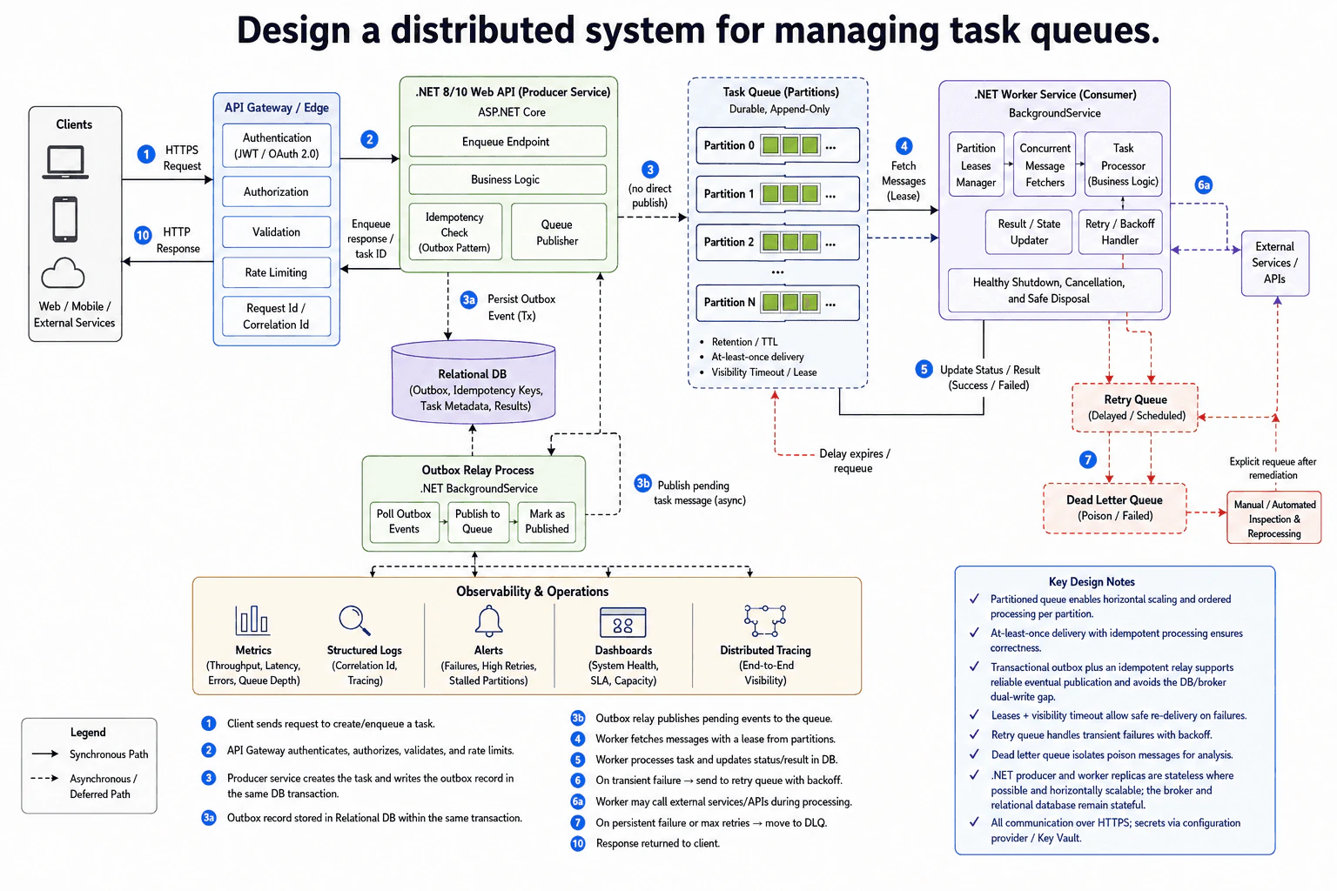This screenshot has width=1337, height=891.
Task: Select the Partition N row
Action: (x=777, y=303)
